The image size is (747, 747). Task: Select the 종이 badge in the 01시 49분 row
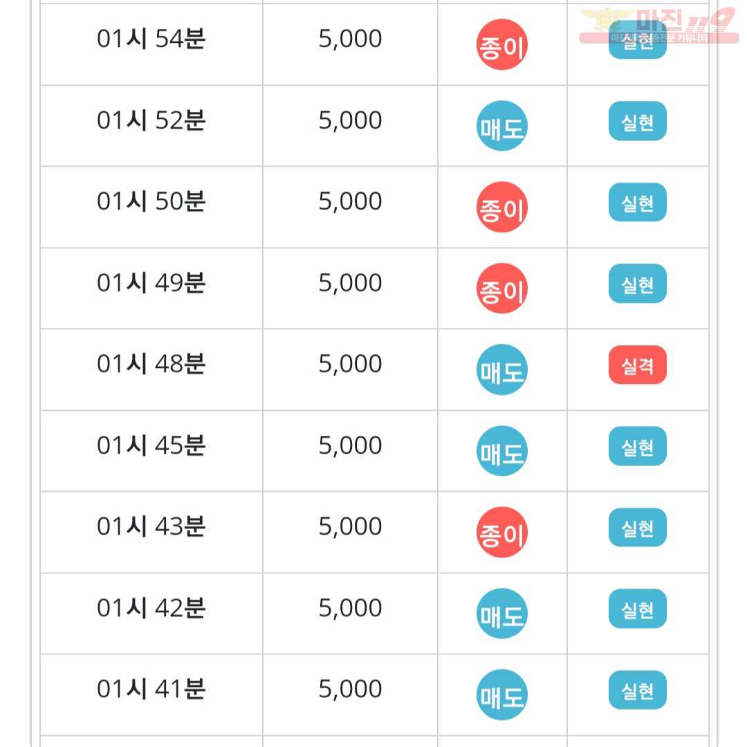501,288
